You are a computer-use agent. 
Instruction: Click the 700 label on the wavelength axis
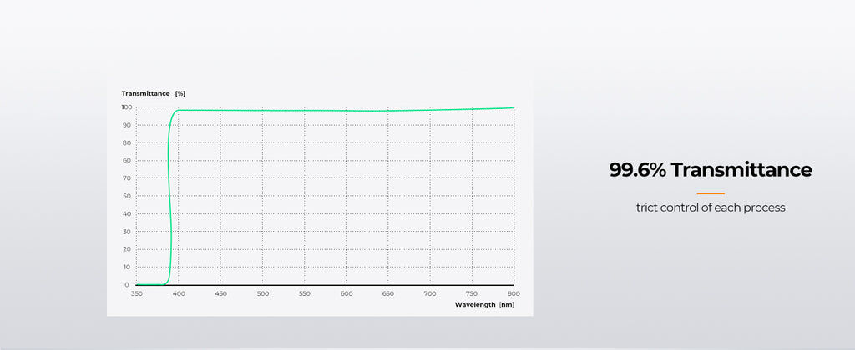[430, 293]
